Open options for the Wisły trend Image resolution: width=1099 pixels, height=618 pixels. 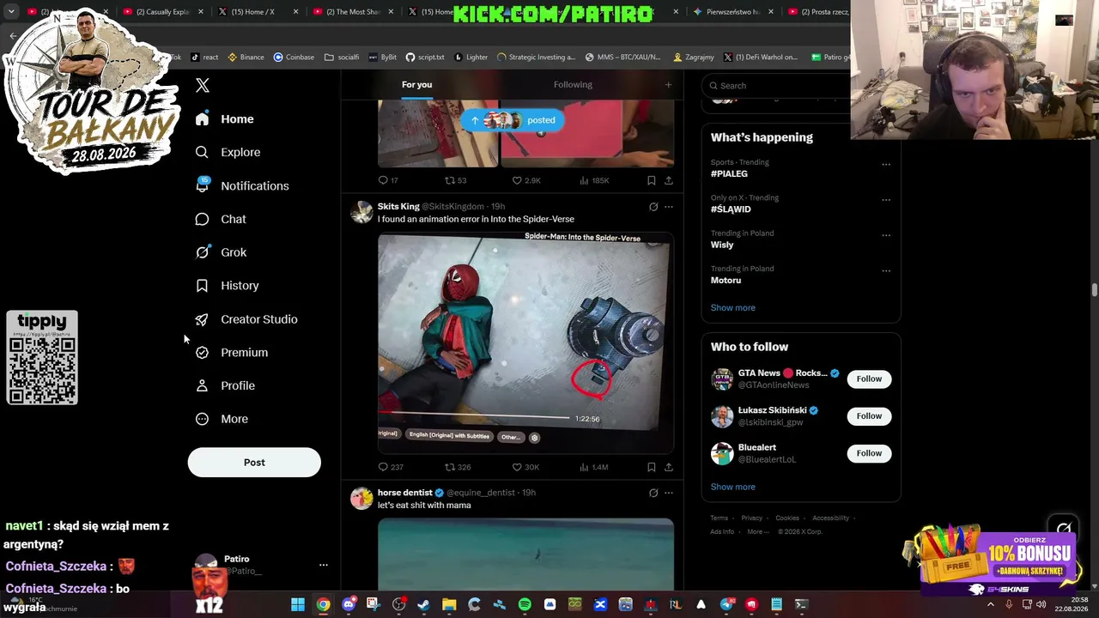point(886,235)
